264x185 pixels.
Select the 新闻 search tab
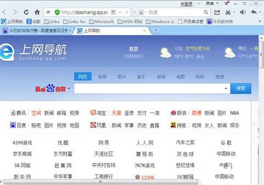(161, 77)
